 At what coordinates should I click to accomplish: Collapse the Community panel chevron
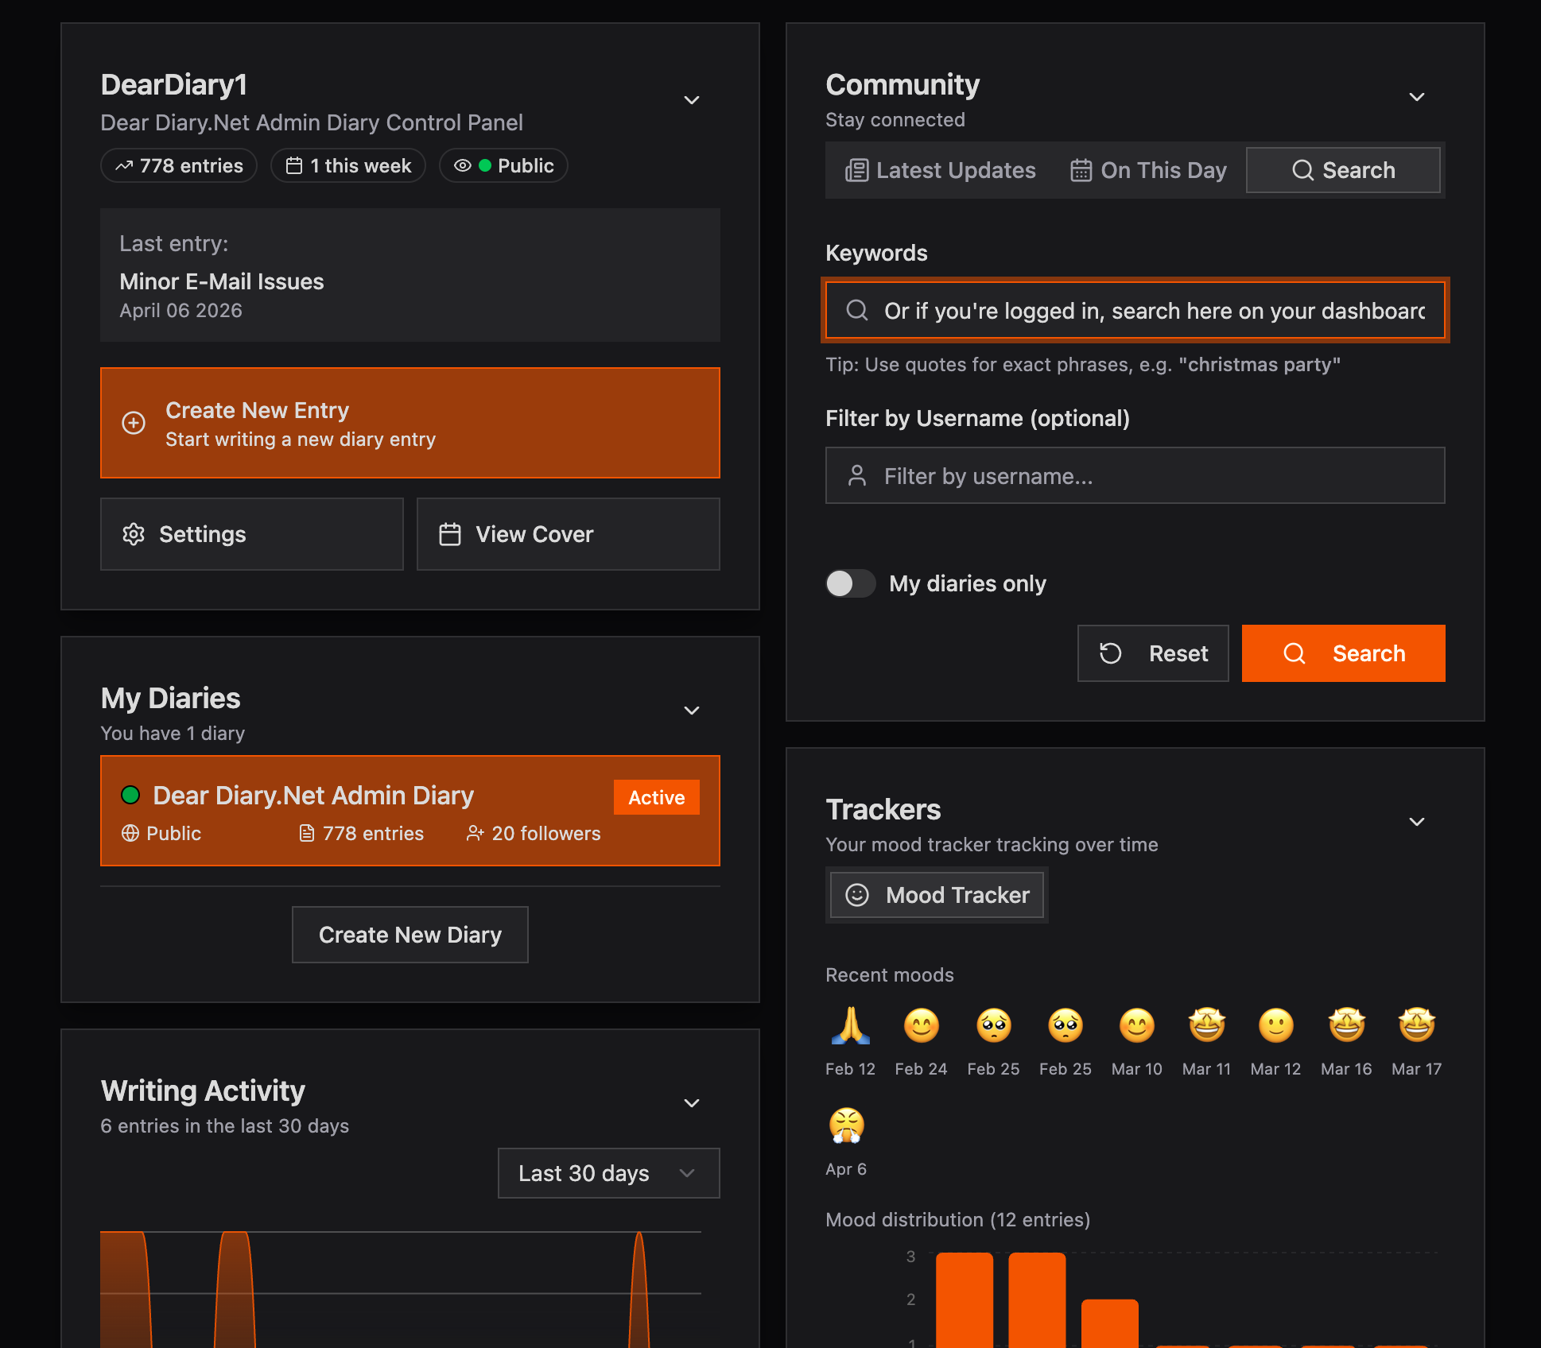click(x=1417, y=97)
